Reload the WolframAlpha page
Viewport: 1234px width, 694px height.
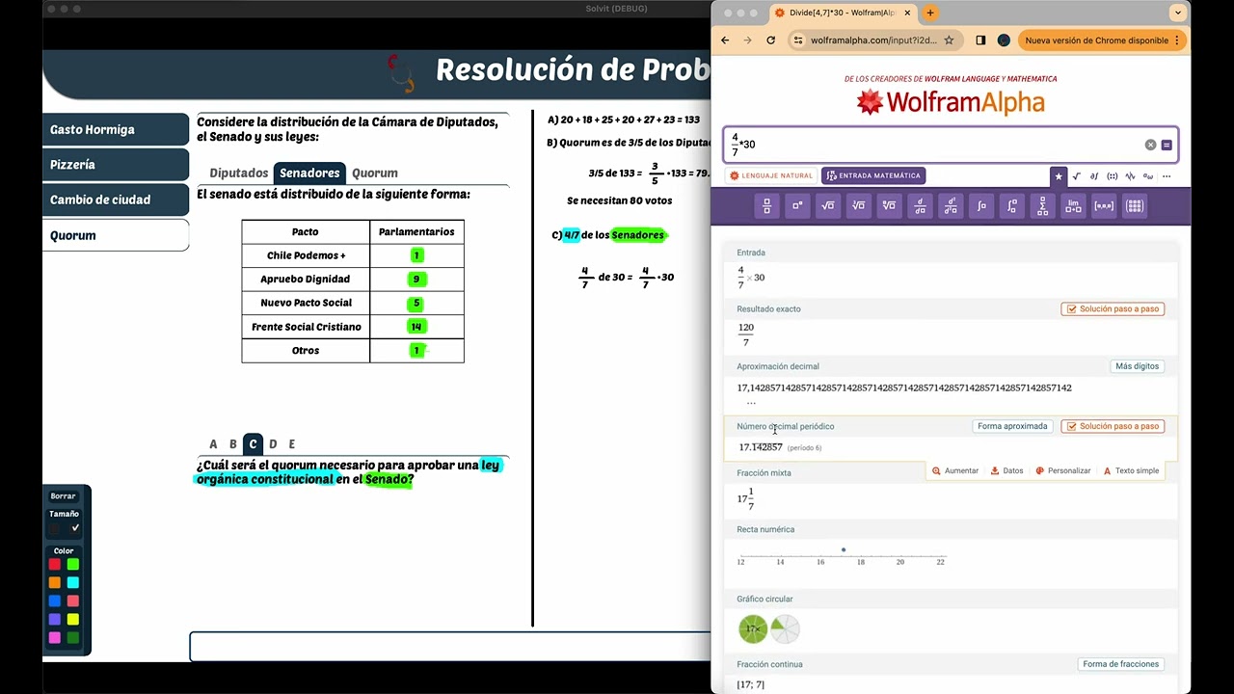pyautogui.click(x=770, y=40)
